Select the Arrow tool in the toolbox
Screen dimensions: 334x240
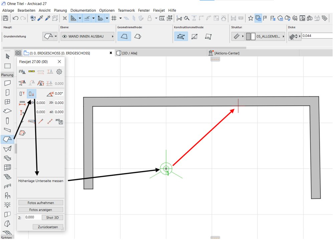point(8,56)
